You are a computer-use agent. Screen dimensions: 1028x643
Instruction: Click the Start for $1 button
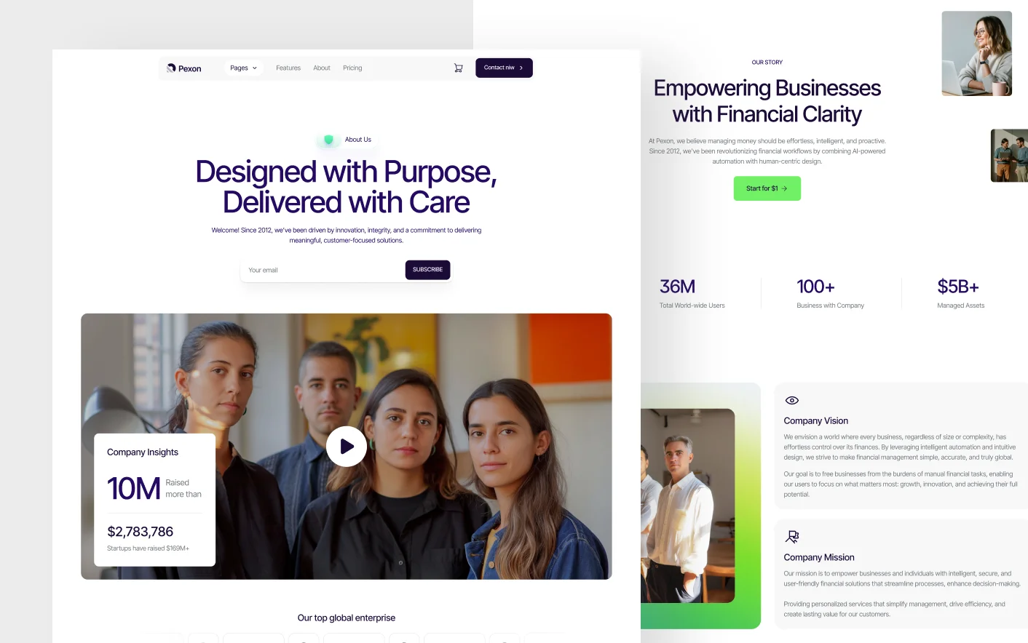(x=767, y=188)
